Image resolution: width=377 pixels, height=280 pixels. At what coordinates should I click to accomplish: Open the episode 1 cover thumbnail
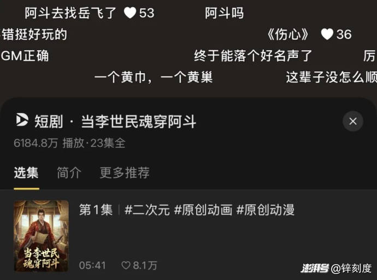click(41, 236)
